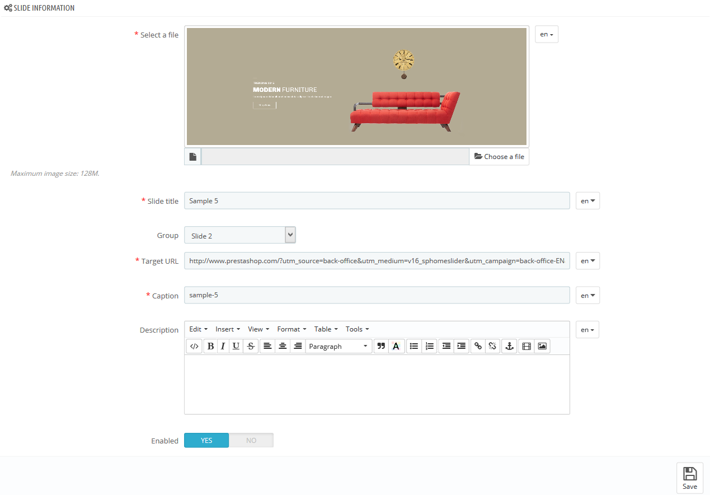Increase indent of text

tap(461, 346)
